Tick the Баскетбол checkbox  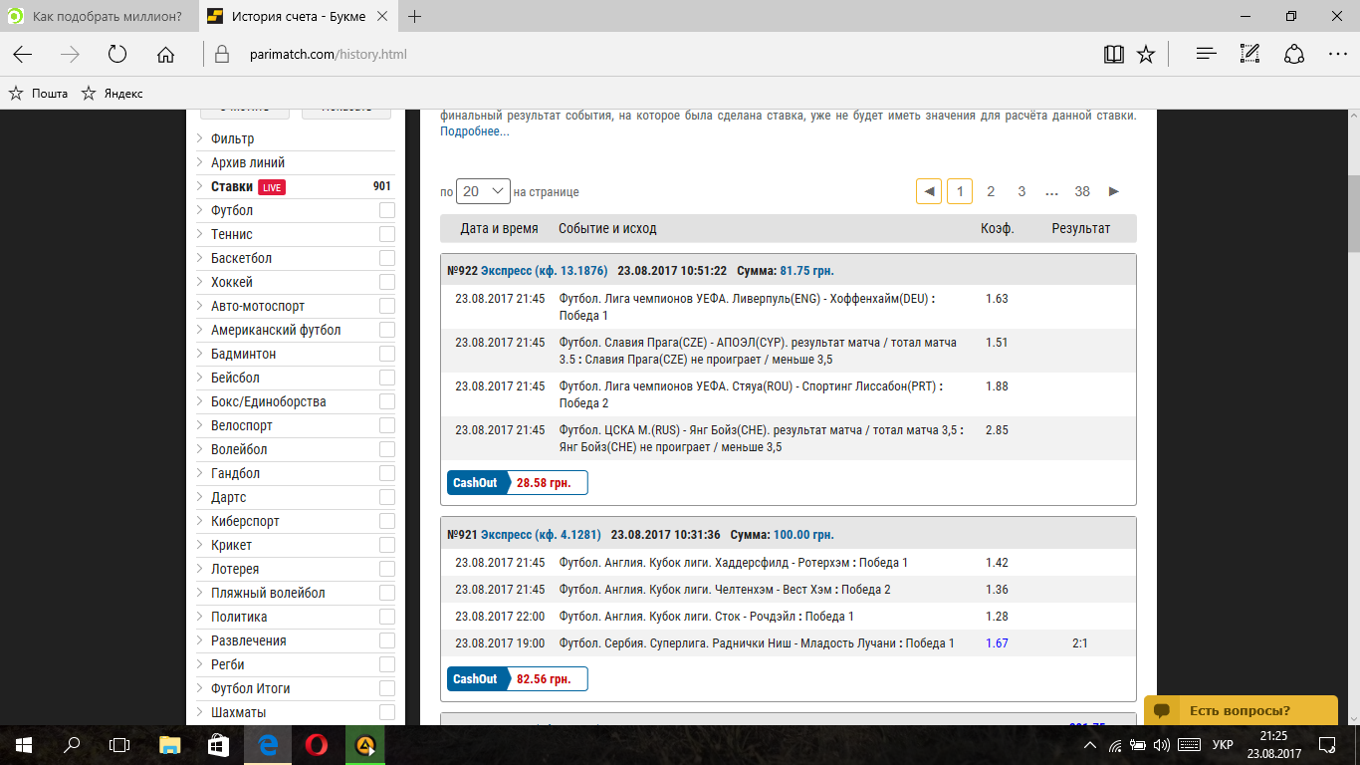click(387, 258)
